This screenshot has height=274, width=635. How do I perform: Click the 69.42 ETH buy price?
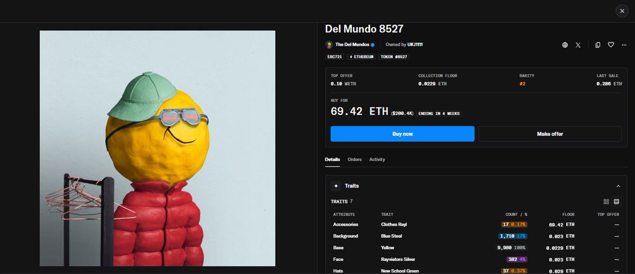pyautogui.click(x=359, y=112)
